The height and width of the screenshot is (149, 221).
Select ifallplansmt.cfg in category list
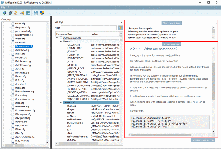coord(23,62)
